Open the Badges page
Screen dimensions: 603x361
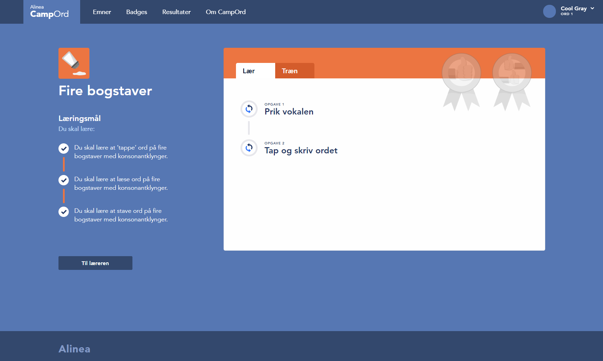coord(137,12)
